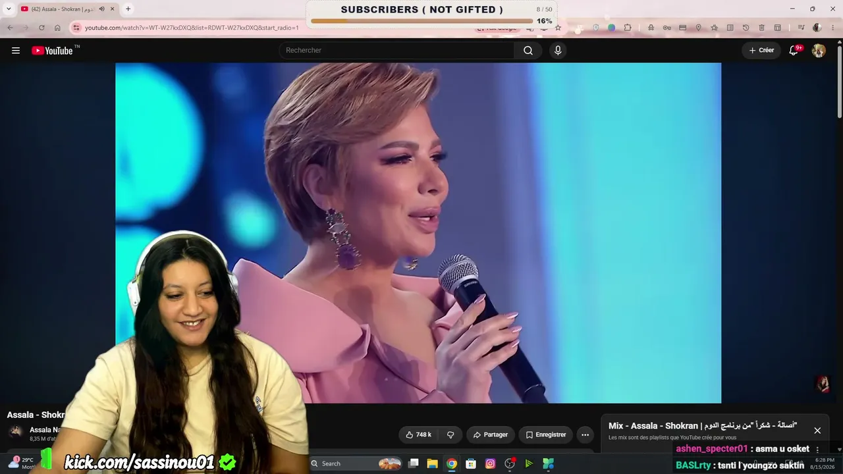Viewport: 843px width, 474px height.
Task: Open Instagram from the taskbar
Action: pos(490,463)
